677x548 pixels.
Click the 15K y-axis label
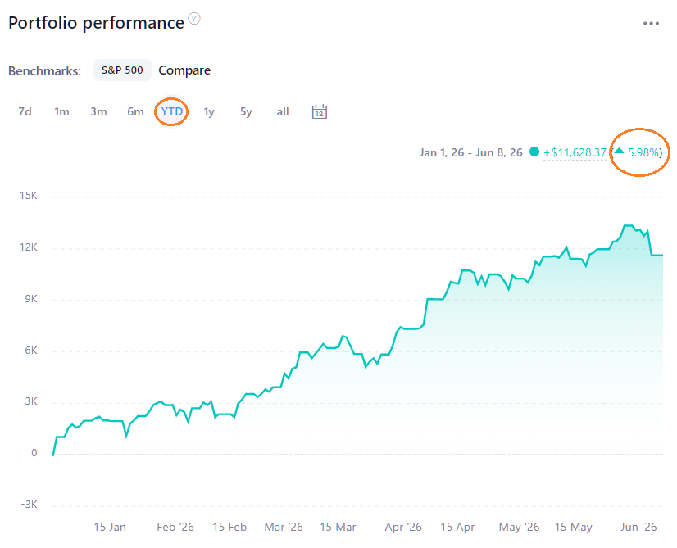(x=29, y=196)
